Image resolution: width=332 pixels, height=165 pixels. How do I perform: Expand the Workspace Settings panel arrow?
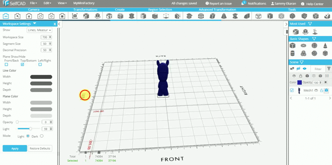pos(35,24)
